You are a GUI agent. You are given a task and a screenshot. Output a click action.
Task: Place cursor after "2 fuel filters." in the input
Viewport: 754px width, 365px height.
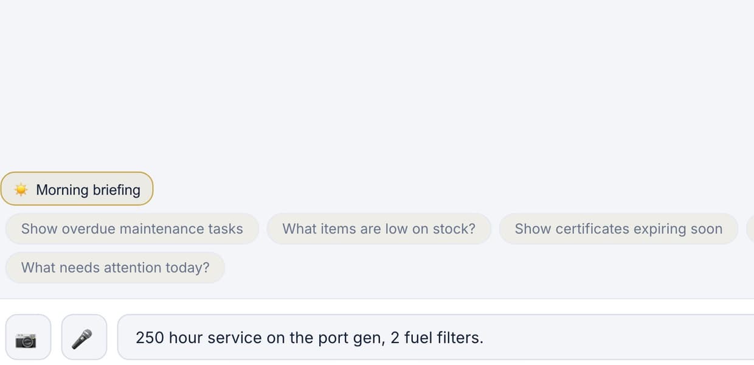(485, 338)
